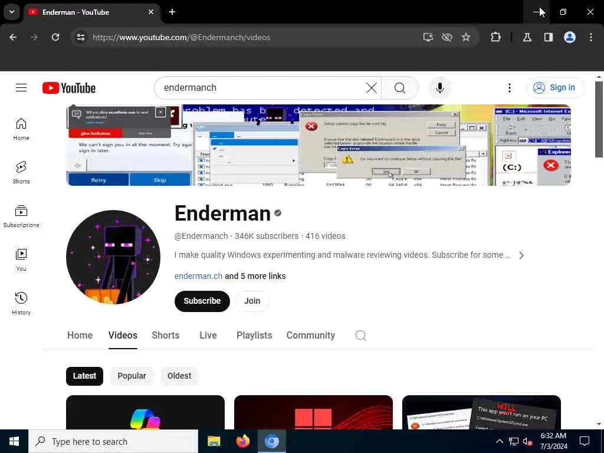
Task: Open the Live tab
Action: (208, 336)
